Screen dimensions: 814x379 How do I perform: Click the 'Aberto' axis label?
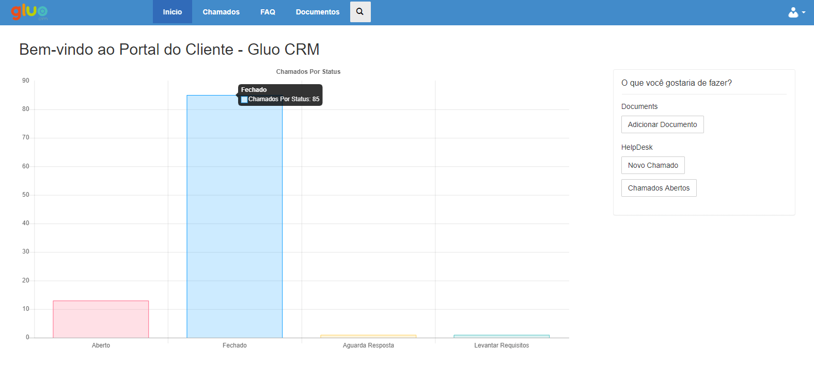(x=101, y=345)
